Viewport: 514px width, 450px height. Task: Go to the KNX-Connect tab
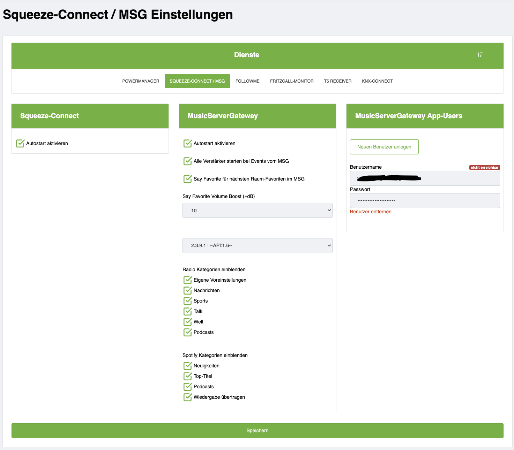coord(377,81)
